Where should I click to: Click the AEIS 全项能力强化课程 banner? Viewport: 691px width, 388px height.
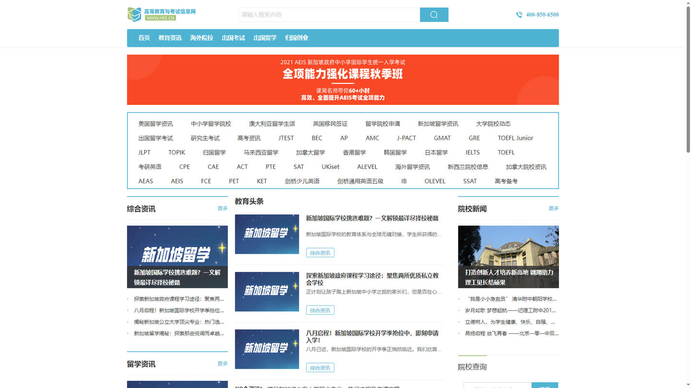(343, 80)
